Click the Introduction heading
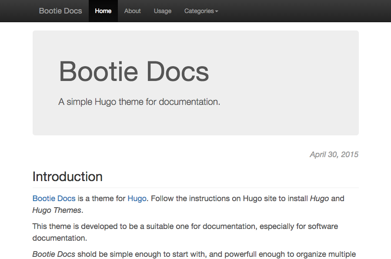The height and width of the screenshot is (259, 391). 67,177
